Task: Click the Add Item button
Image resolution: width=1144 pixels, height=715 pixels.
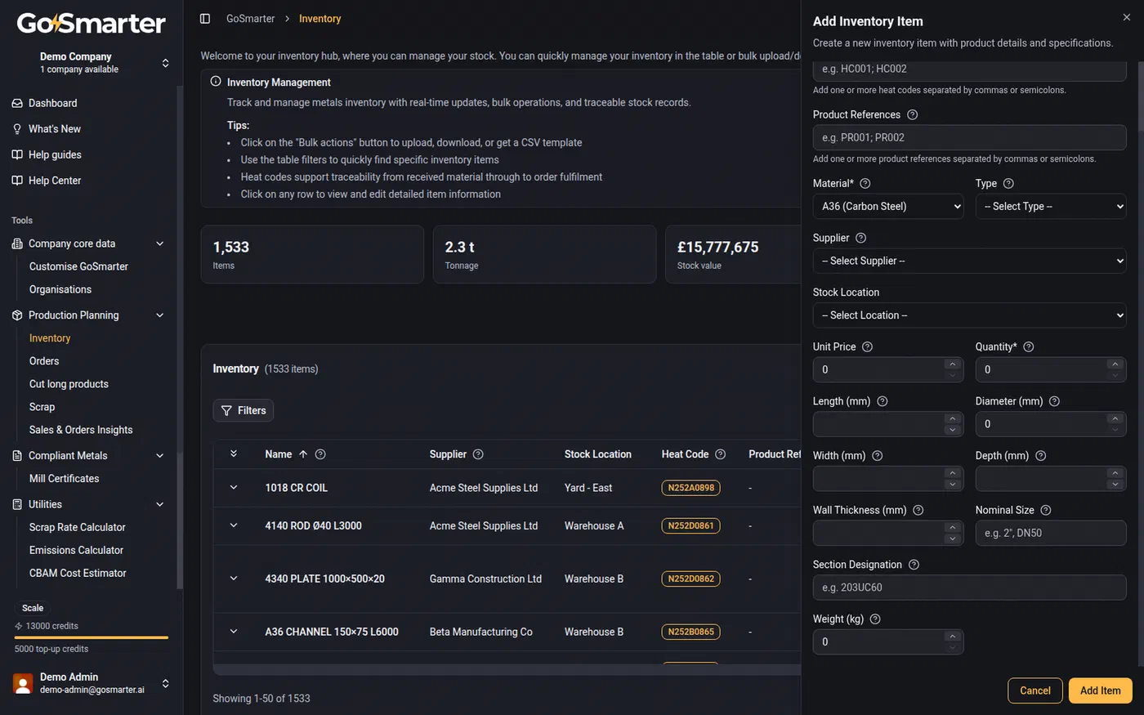Action: [x=1100, y=690]
